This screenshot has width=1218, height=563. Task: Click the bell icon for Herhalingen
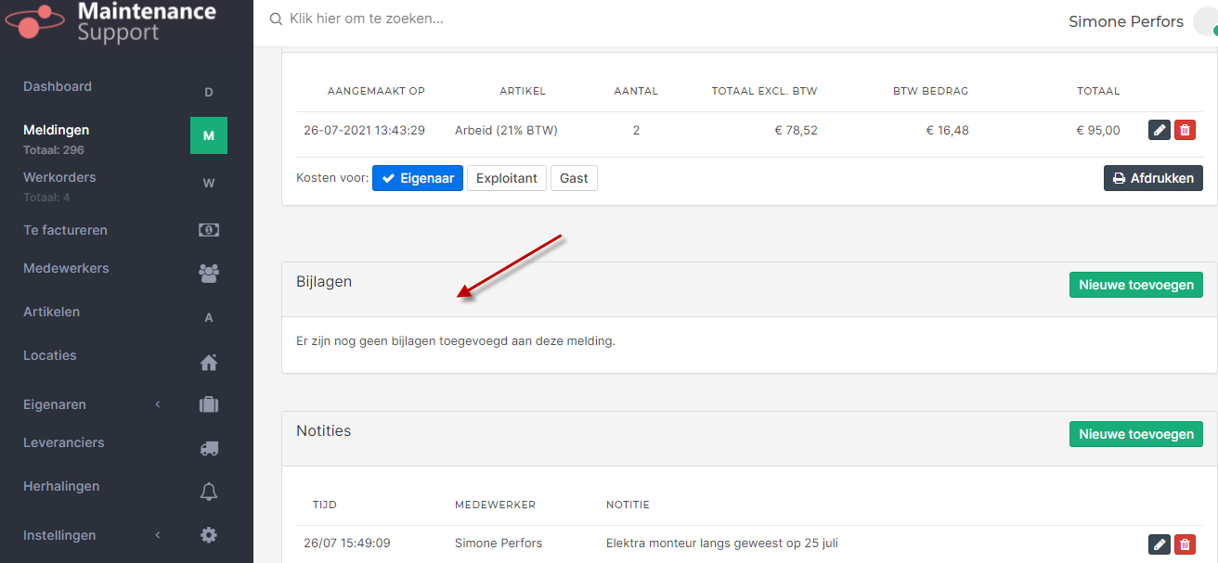tap(209, 492)
